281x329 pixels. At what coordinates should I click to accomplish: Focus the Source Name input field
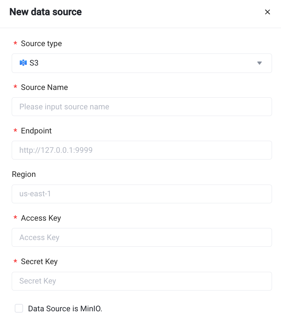[x=142, y=107]
